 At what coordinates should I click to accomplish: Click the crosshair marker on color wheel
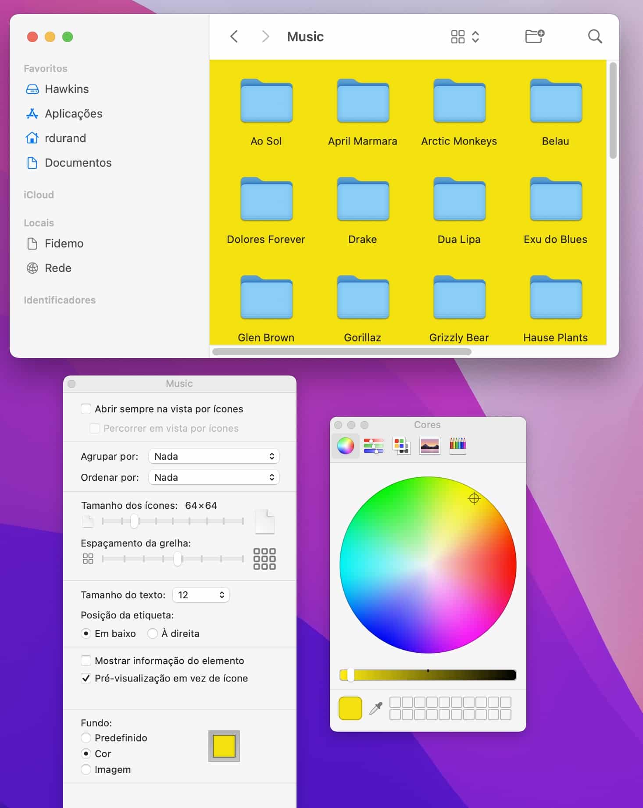[x=474, y=498]
